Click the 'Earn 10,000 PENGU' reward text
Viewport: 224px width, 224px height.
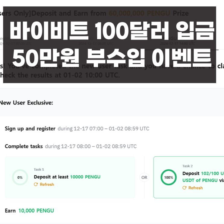click(x=29, y=211)
